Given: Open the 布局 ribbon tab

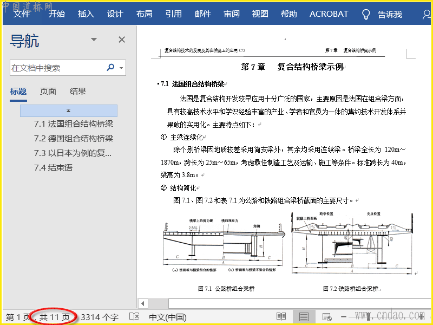Looking at the screenshot, I should click(x=144, y=14).
